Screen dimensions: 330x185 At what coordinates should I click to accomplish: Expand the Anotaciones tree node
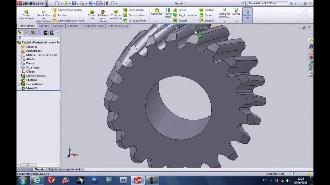click(19, 51)
